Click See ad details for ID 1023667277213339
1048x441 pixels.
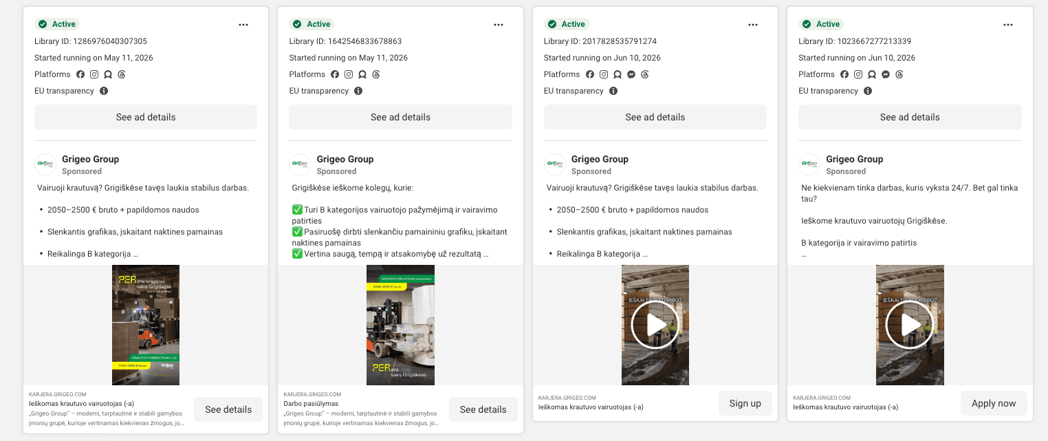coord(910,117)
